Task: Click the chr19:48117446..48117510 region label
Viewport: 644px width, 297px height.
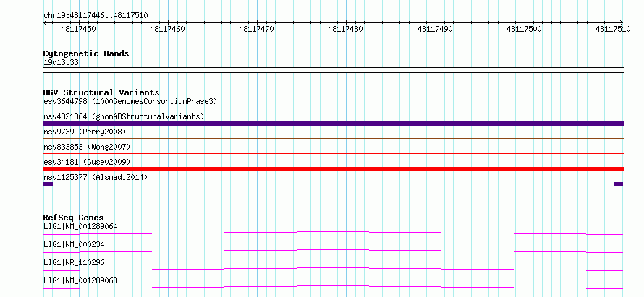Action: (x=96, y=16)
